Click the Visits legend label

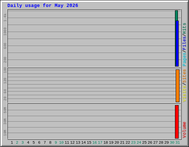coord(184,94)
